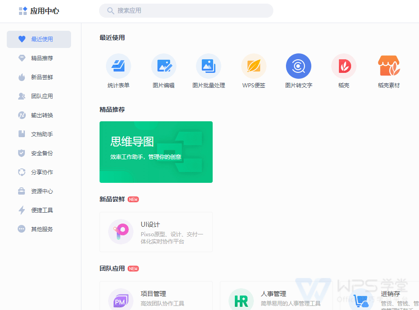The height and width of the screenshot is (310, 419).
Task: Open the 图片批量处理 app icon
Action: click(209, 66)
